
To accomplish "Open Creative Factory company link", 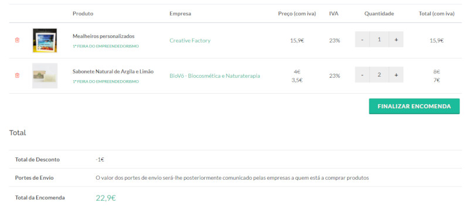I will click(190, 40).
